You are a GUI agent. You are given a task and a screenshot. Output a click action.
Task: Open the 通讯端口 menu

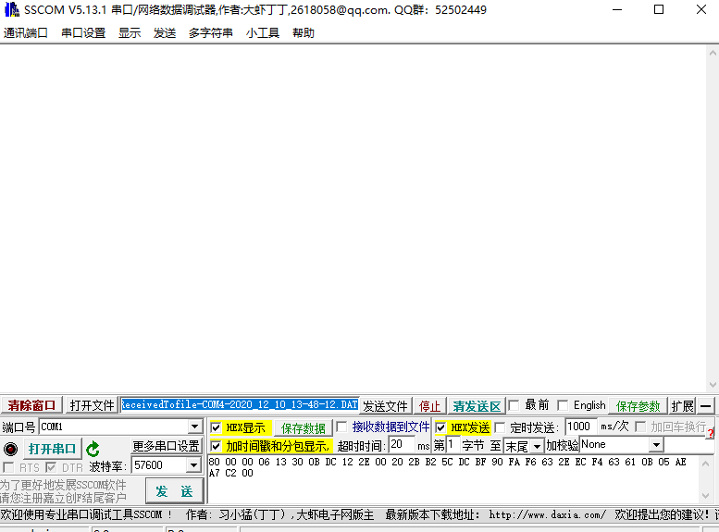[26, 33]
